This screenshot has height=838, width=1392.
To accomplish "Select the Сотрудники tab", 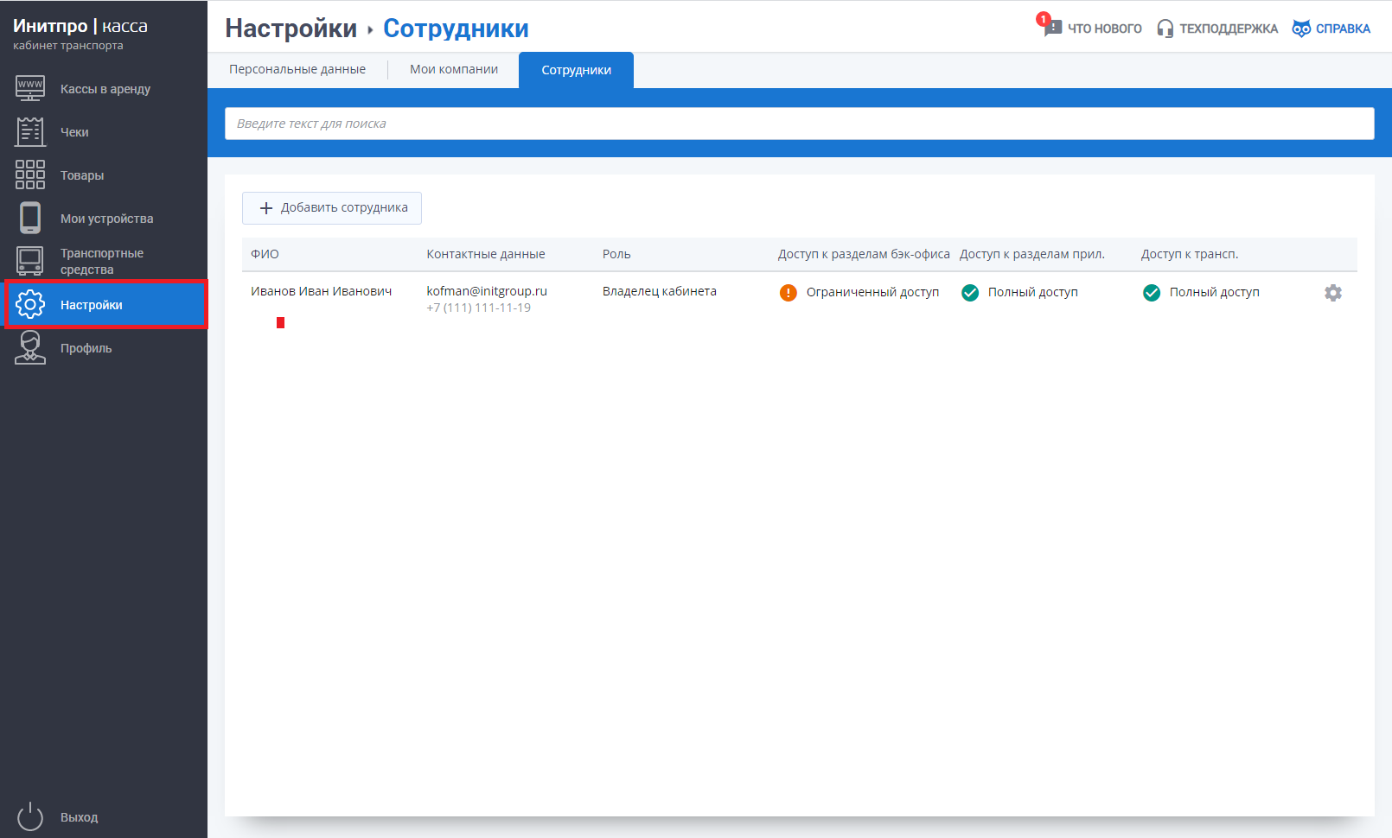I will [576, 70].
